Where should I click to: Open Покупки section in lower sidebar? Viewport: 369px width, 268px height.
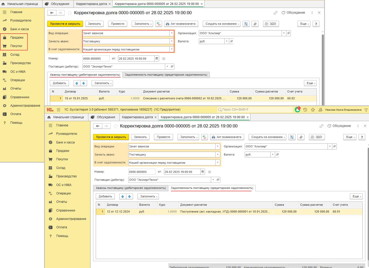(x=62, y=159)
